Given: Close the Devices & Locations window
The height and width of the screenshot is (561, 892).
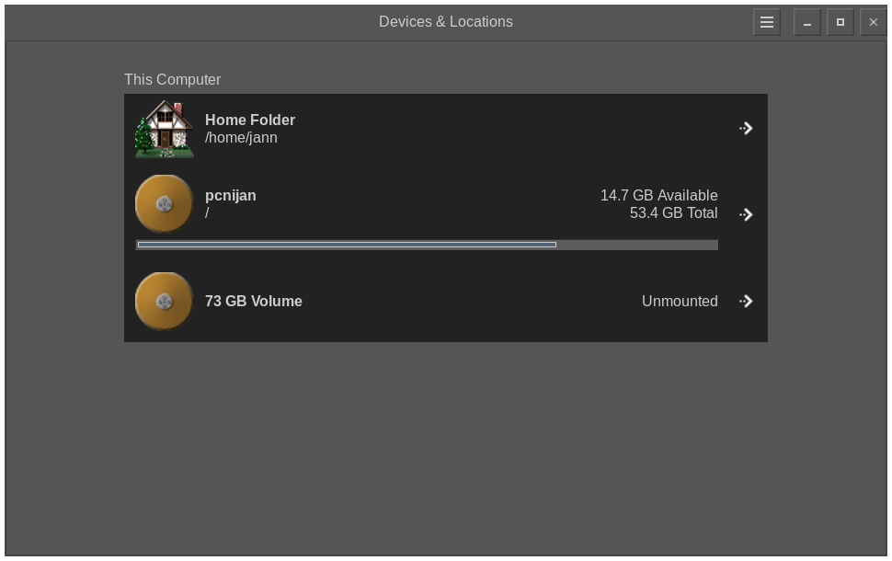Looking at the screenshot, I should point(873,22).
